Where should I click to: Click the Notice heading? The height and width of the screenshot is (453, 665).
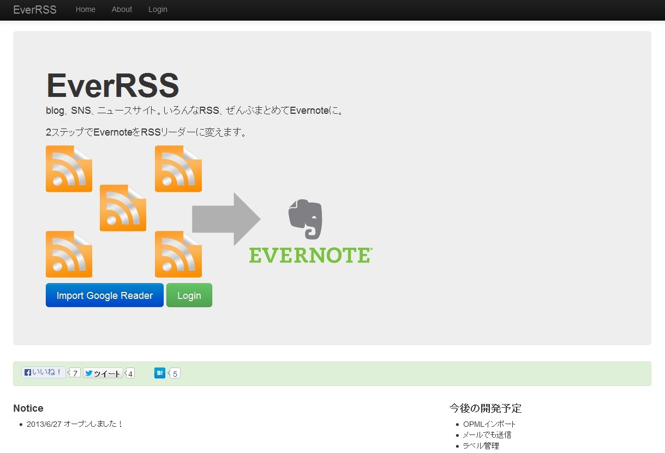point(28,408)
